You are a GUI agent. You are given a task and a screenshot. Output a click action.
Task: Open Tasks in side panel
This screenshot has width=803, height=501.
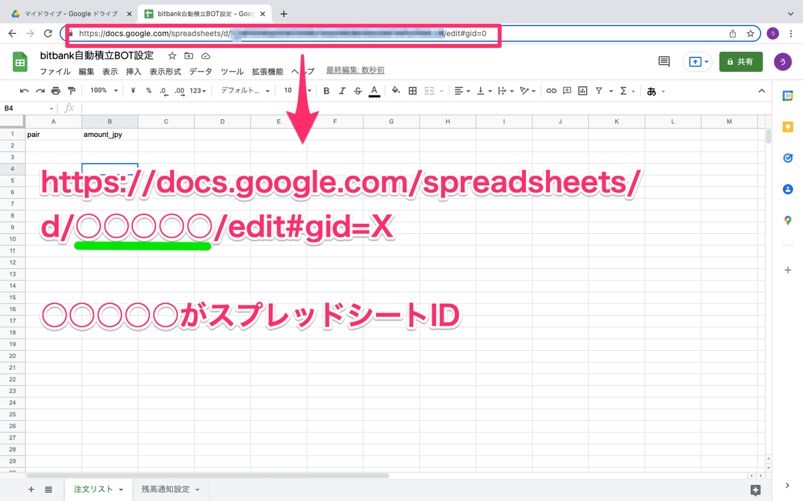[788, 158]
